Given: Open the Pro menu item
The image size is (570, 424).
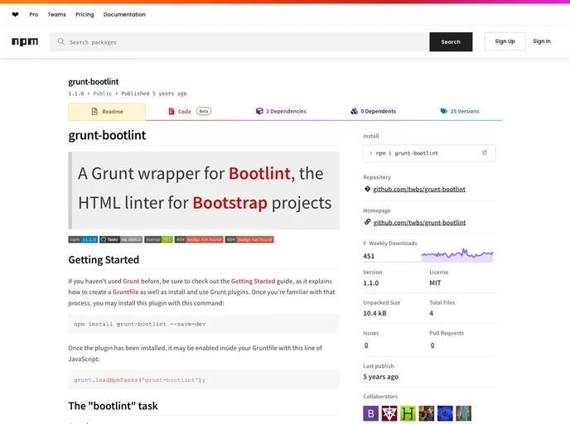Looking at the screenshot, I should (34, 15).
